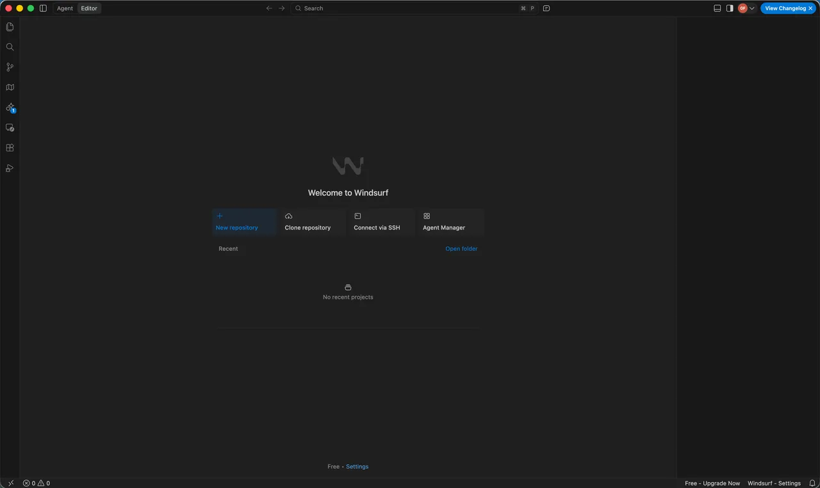Image resolution: width=820 pixels, height=488 pixels.
Task: Click the View Changelog button
Action: point(785,8)
